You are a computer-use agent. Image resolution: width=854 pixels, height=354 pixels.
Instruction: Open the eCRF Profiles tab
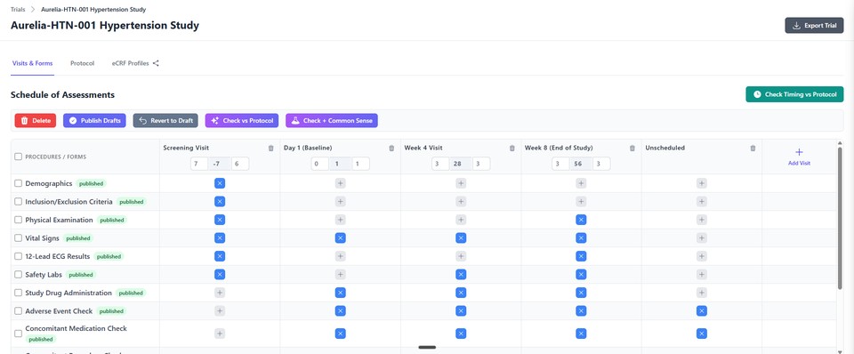(x=130, y=63)
